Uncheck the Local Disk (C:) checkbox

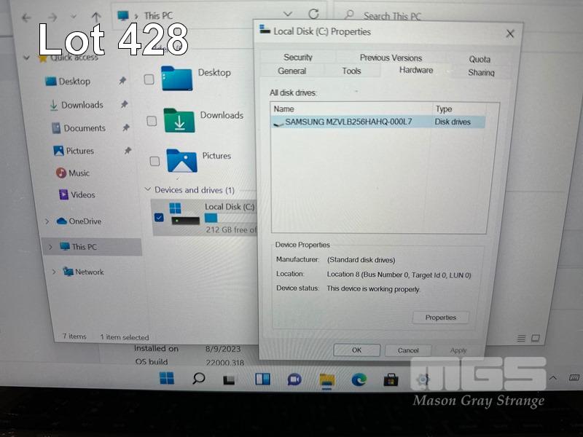159,217
